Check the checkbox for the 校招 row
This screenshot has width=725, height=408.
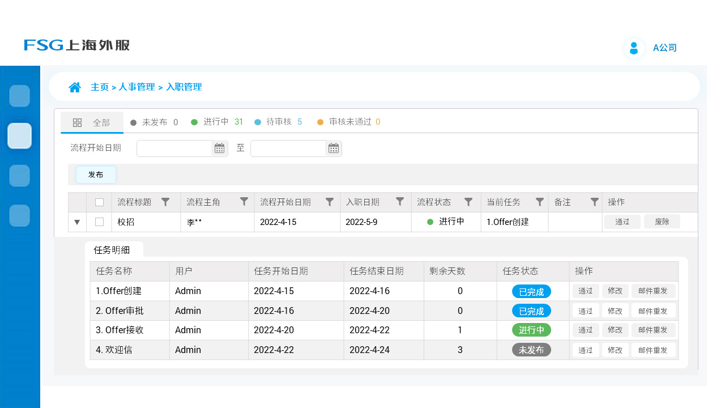[x=99, y=222]
